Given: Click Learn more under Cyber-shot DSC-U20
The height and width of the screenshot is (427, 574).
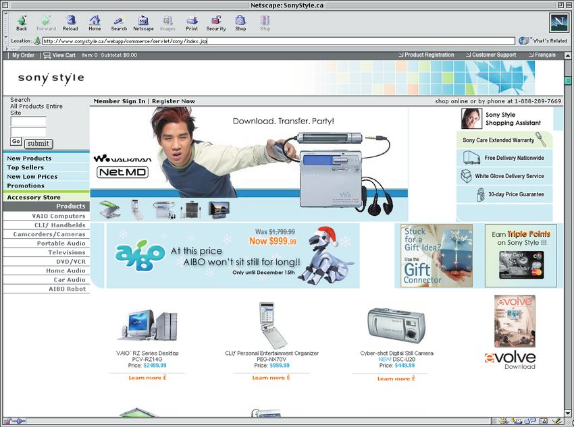Looking at the screenshot, I should (x=396, y=378).
